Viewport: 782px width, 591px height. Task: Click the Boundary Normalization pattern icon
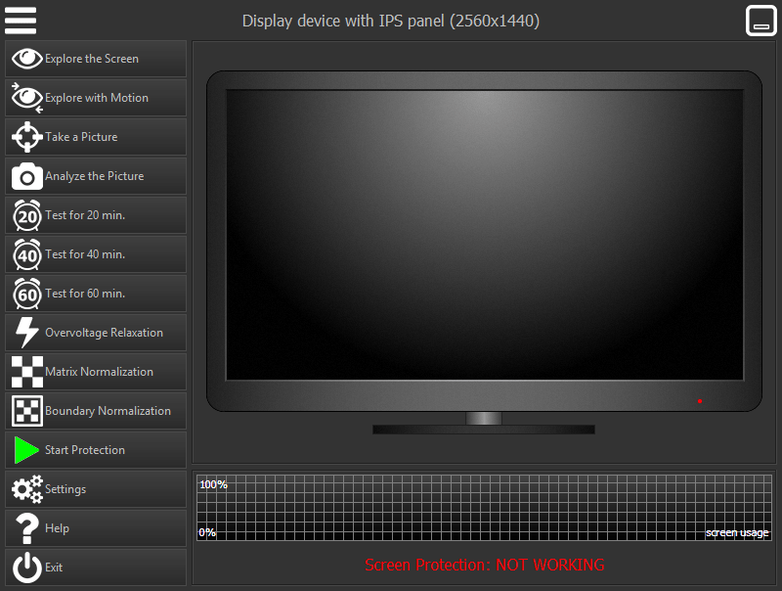pos(26,411)
